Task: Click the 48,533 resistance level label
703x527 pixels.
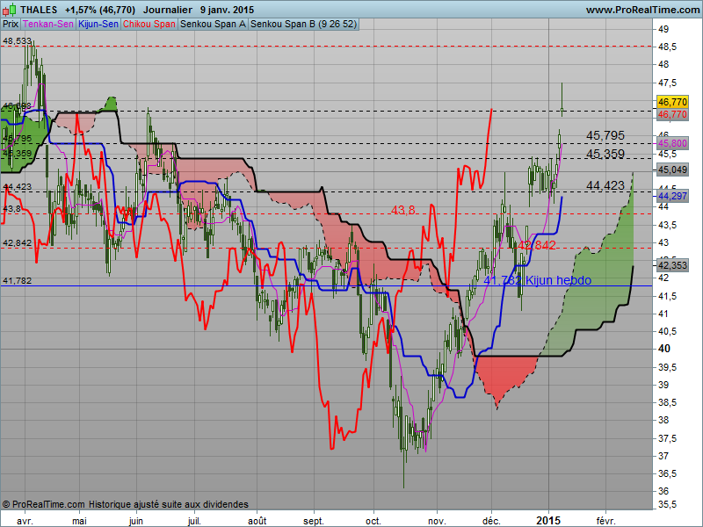Action: click(x=17, y=40)
